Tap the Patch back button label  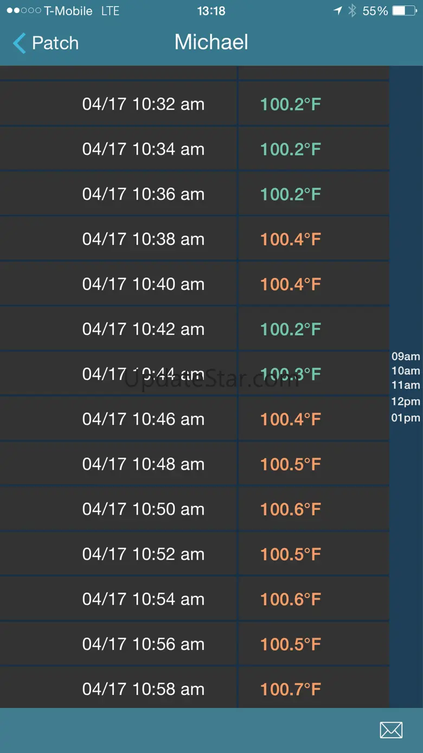pyautogui.click(x=55, y=43)
